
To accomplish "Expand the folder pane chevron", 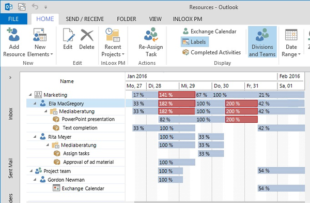I will tap(10, 78).
